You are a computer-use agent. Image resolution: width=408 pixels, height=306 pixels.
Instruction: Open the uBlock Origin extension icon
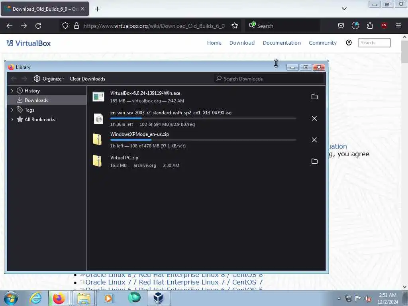(x=384, y=25)
